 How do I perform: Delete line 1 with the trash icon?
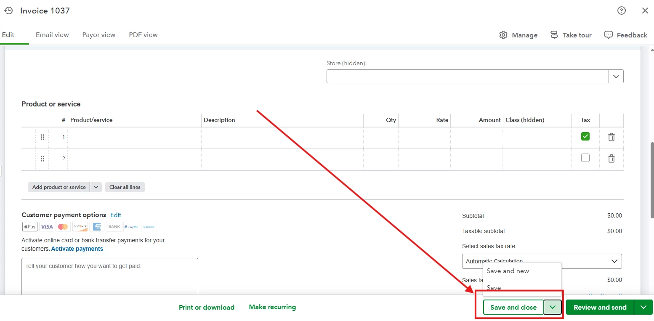[611, 137]
